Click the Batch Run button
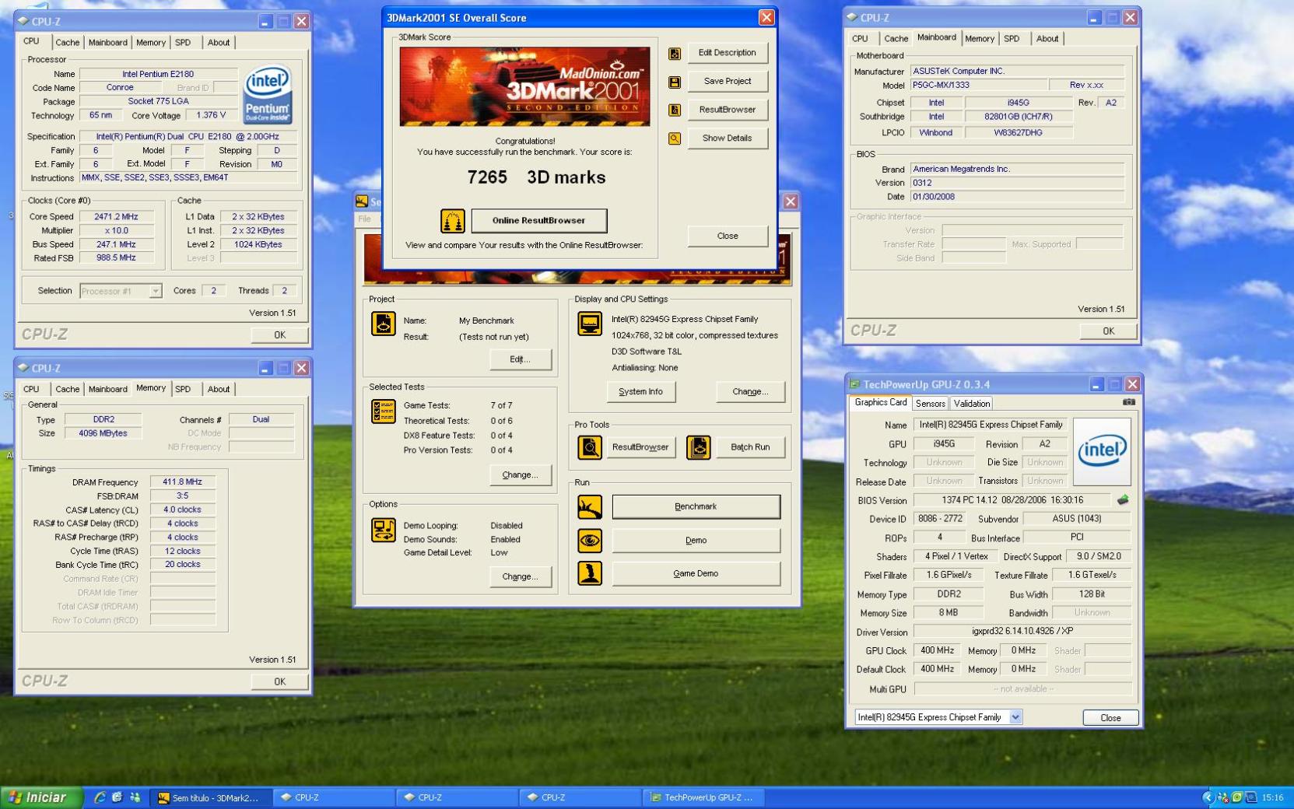 (750, 447)
